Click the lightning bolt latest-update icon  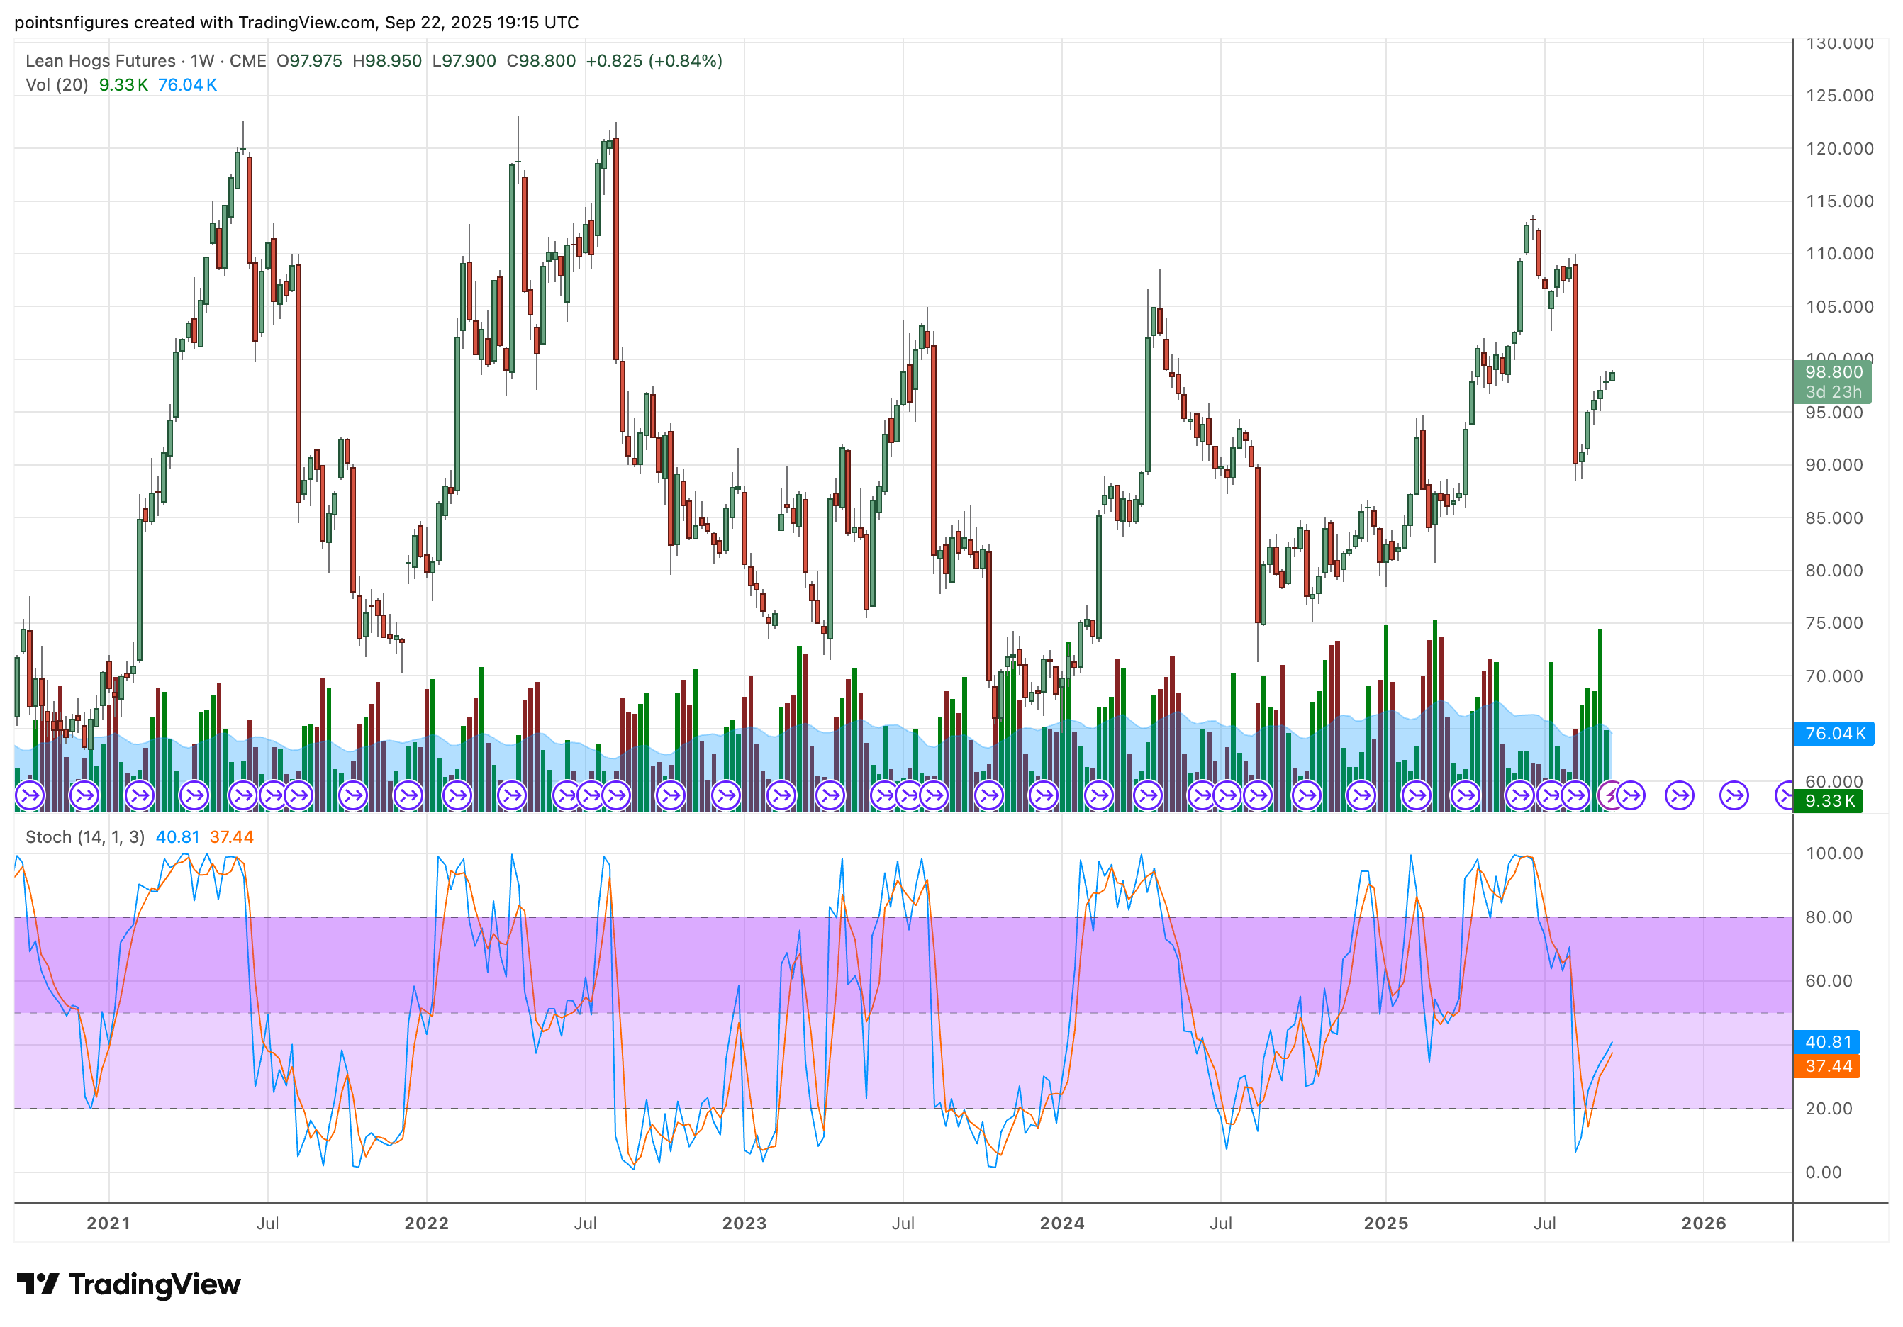pyautogui.click(x=1610, y=795)
